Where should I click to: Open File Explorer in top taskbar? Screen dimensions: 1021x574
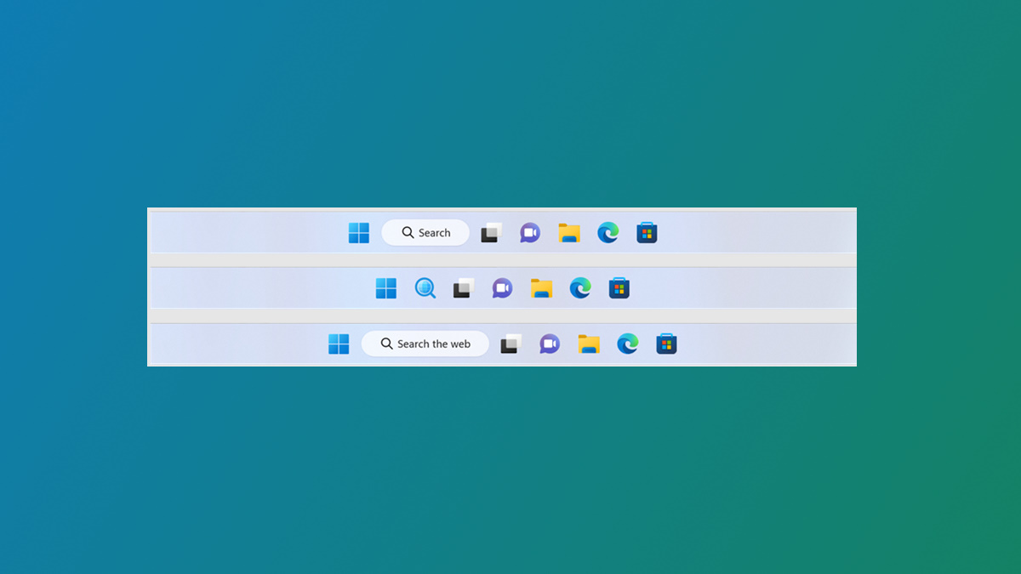pyautogui.click(x=569, y=233)
